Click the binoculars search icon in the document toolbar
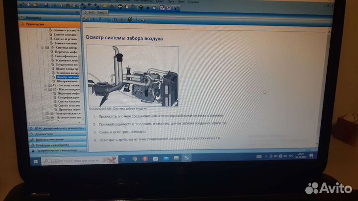Screen dimensions: 358x201 click(115, 19)
